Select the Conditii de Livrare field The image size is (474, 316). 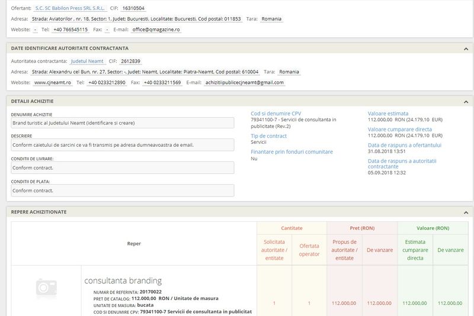(x=122, y=167)
